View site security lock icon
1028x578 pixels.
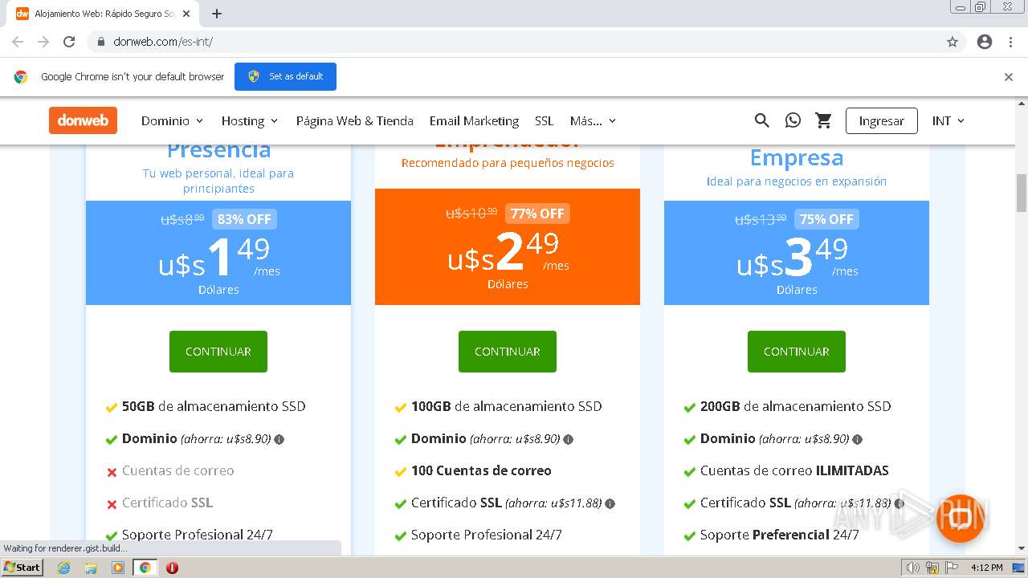click(101, 42)
